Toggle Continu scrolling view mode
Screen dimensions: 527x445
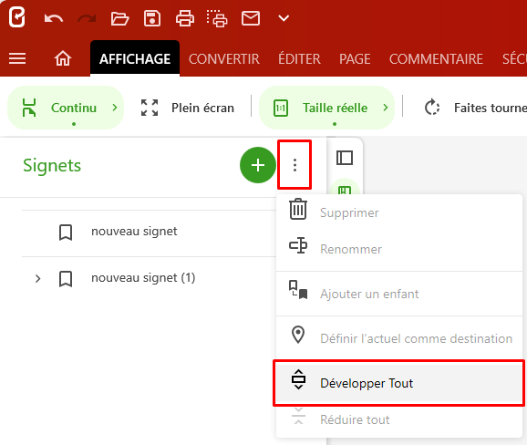[x=66, y=108]
